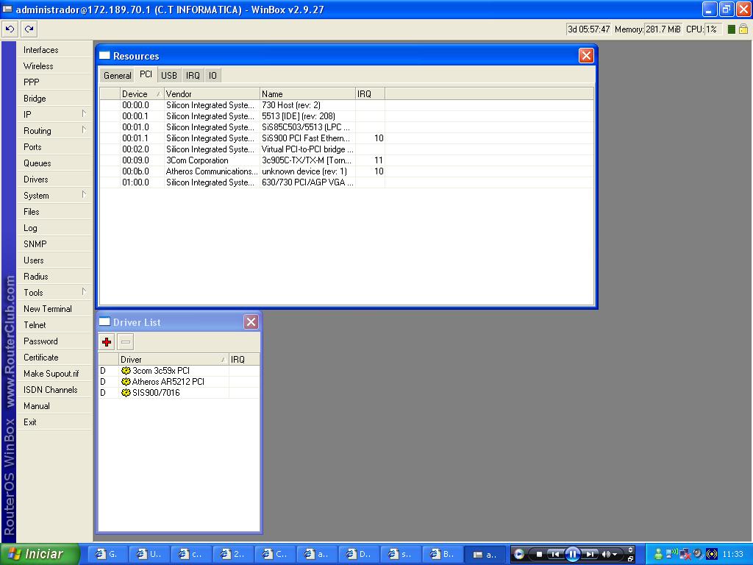Viewport: 753px width, 565px height.
Task: Click the red plus add-driver icon
Action: (x=107, y=341)
